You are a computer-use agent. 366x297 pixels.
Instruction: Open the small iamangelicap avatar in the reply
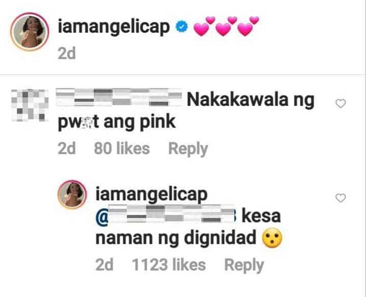[x=72, y=194]
